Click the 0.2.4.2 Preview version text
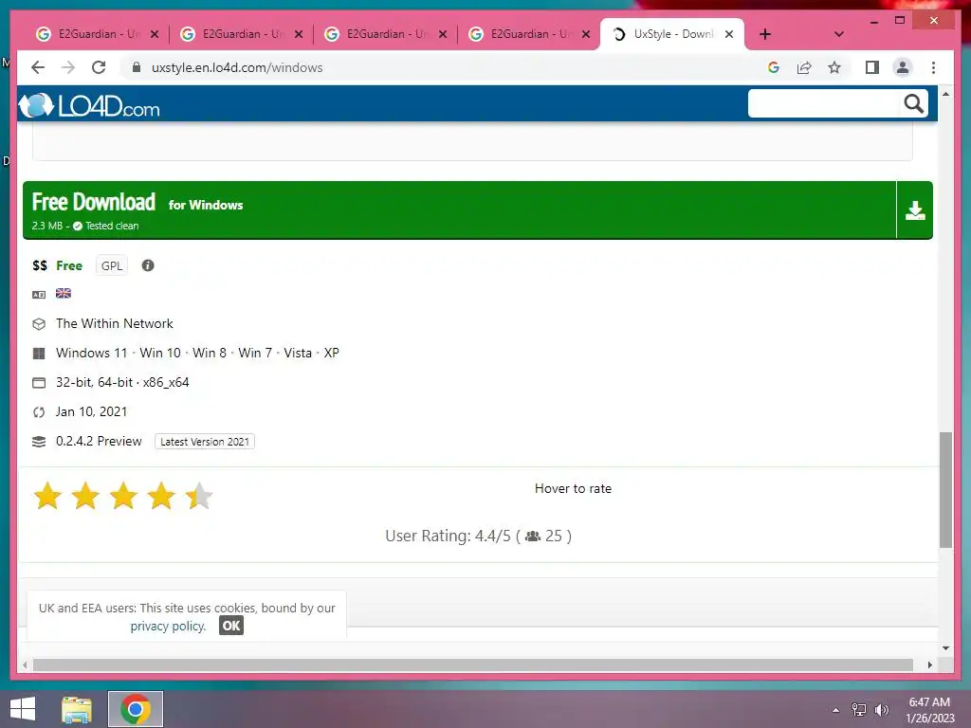The height and width of the screenshot is (728, 971). click(x=99, y=441)
